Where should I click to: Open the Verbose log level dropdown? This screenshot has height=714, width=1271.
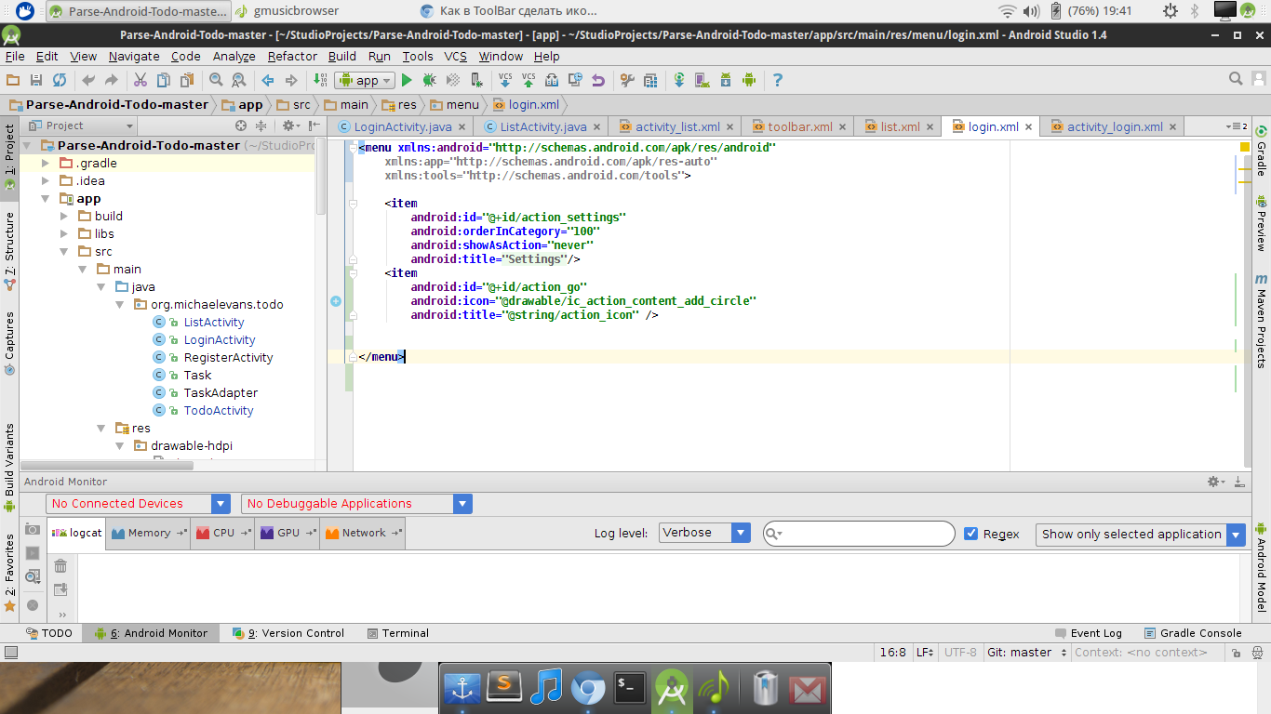704,533
